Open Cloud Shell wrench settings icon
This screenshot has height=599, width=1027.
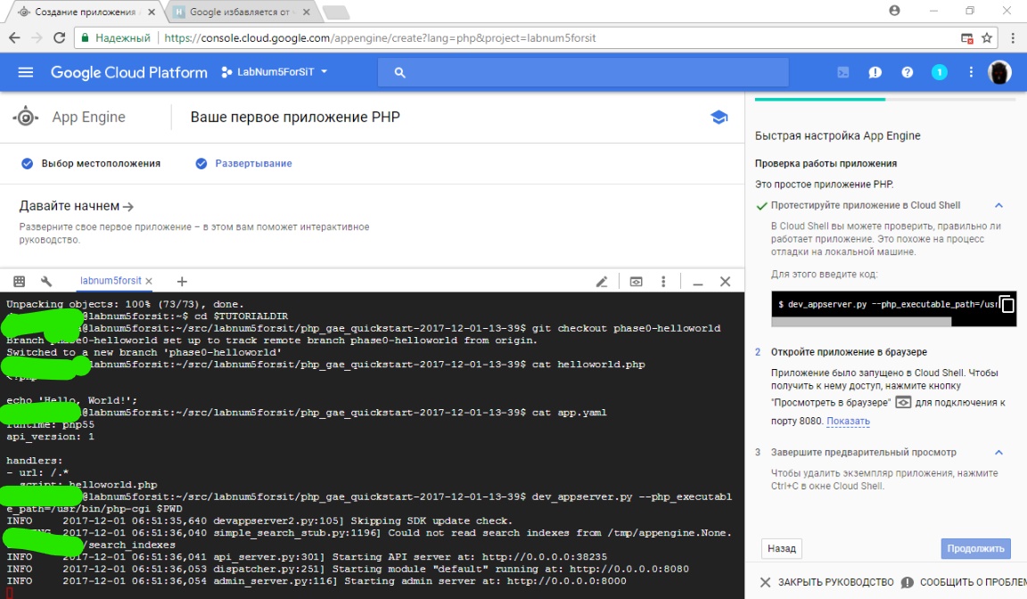point(45,281)
